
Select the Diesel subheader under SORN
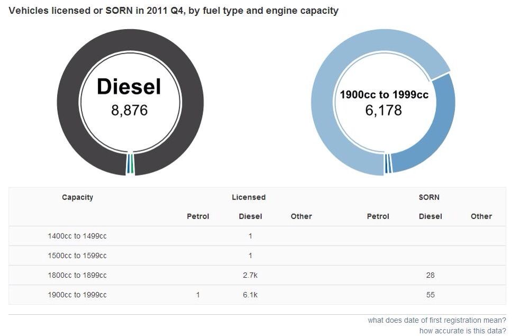[x=430, y=216]
